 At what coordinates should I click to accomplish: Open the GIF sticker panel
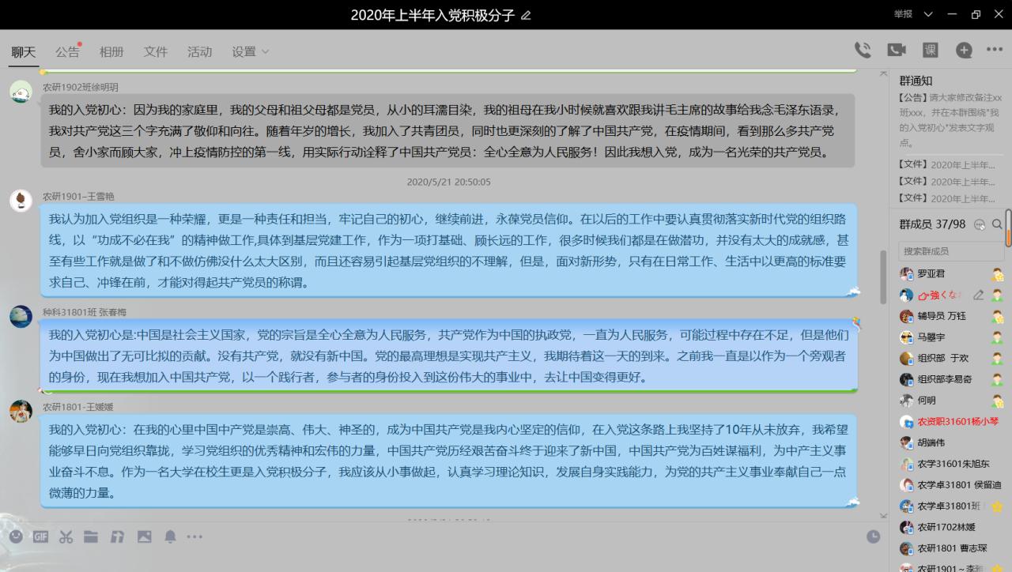pos(41,536)
